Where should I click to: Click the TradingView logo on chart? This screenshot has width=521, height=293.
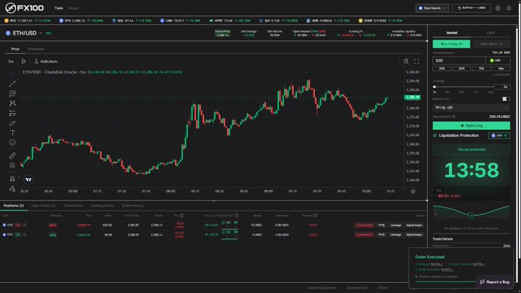click(28, 180)
